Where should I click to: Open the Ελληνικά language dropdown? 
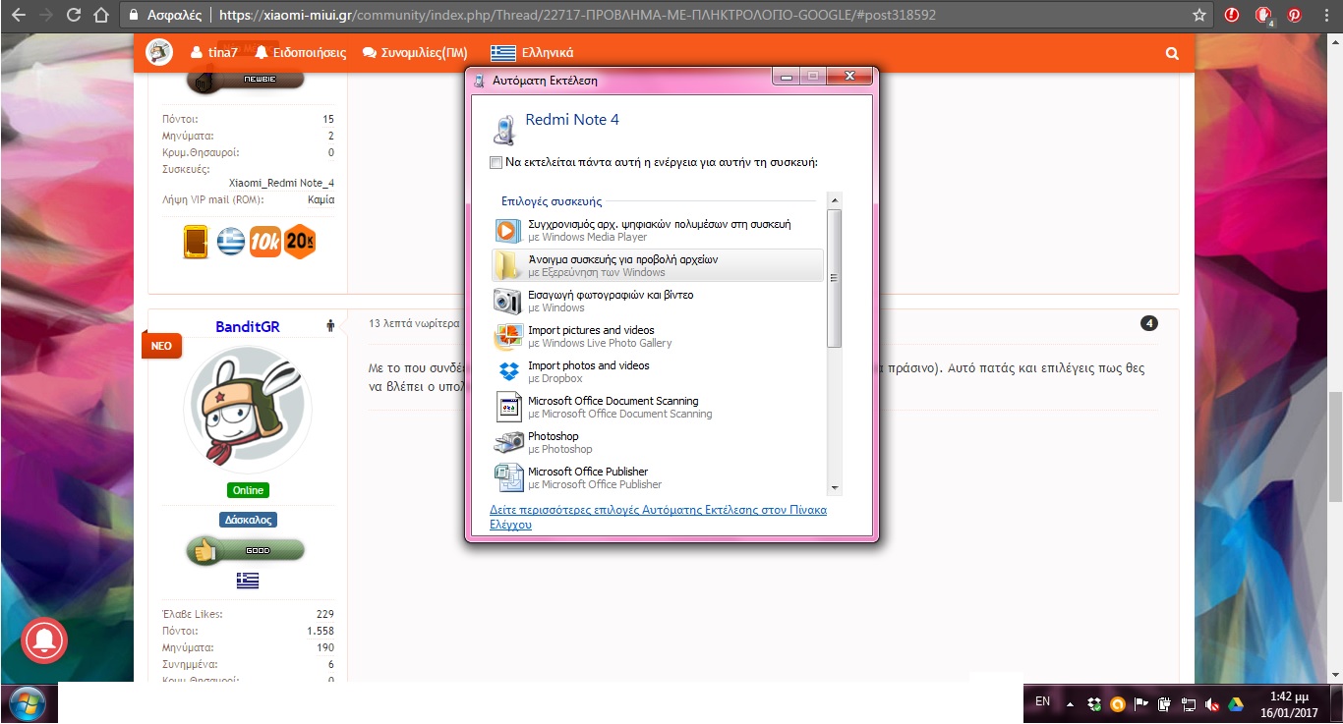pos(532,53)
